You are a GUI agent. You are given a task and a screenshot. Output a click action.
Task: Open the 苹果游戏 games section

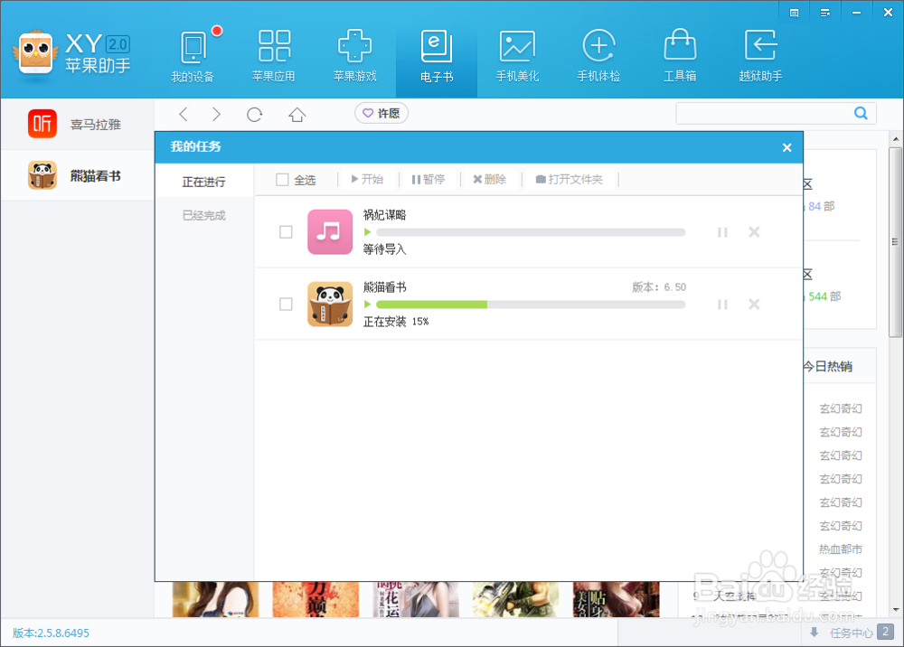point(354,55)
